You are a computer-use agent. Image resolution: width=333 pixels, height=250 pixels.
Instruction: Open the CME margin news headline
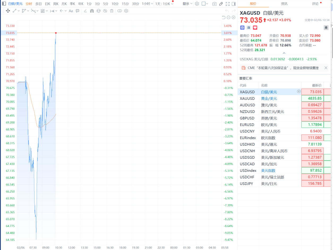283,68
